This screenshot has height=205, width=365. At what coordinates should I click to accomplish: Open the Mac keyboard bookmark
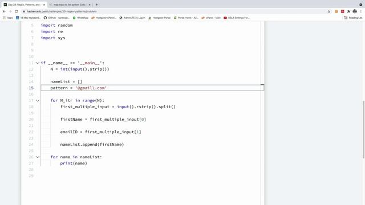[x=28, y=18]
